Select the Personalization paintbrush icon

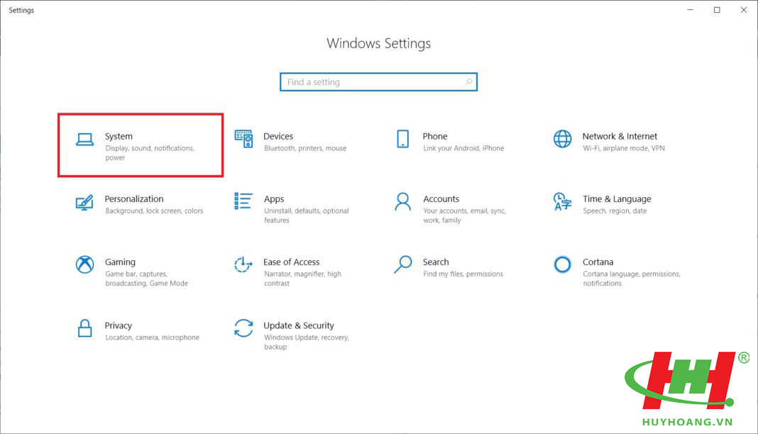tap(84, 202)
